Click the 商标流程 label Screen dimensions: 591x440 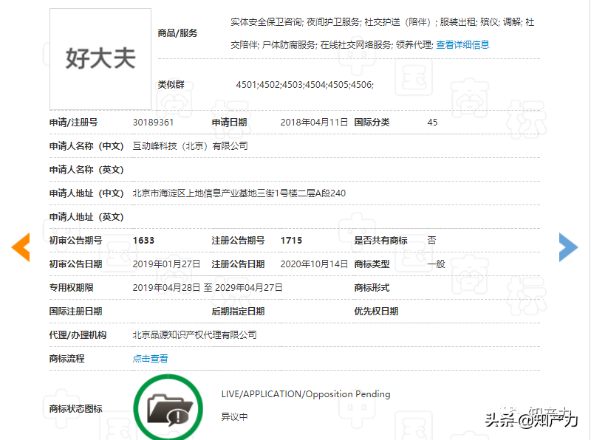coord(66,359)
